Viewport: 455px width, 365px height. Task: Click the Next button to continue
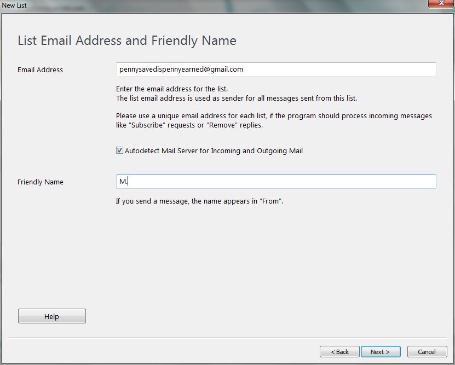pos(381,351)
